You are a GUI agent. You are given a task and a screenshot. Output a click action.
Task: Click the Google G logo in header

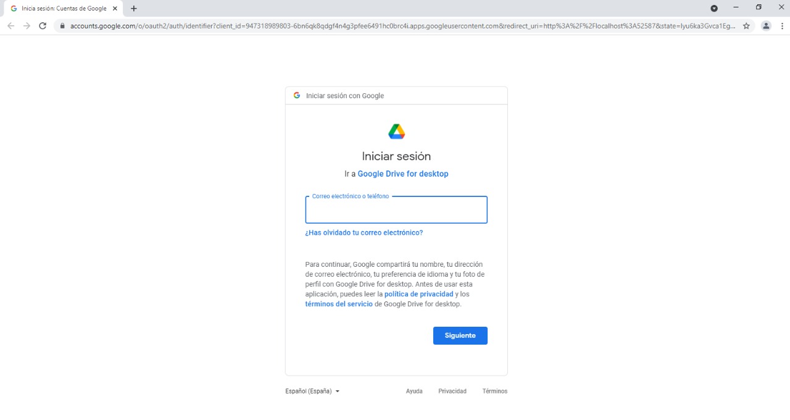[297, 95]
